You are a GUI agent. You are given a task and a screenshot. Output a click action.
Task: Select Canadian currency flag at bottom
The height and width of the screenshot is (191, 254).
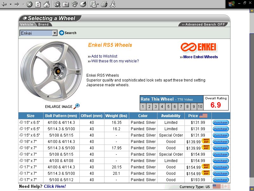click(226, 187)
